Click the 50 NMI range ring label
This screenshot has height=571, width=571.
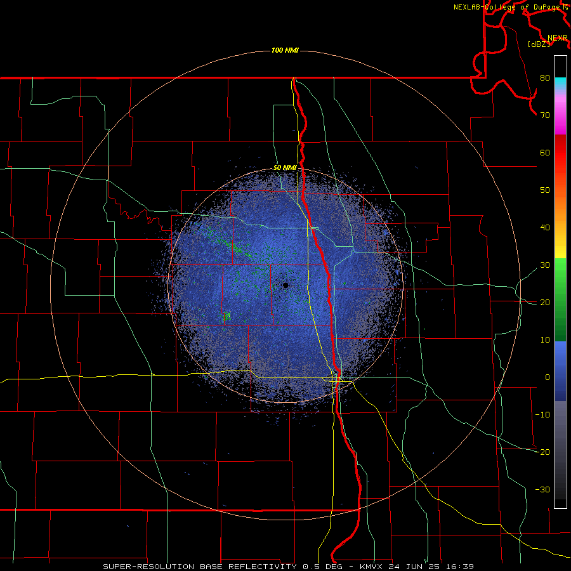point(285,167)
